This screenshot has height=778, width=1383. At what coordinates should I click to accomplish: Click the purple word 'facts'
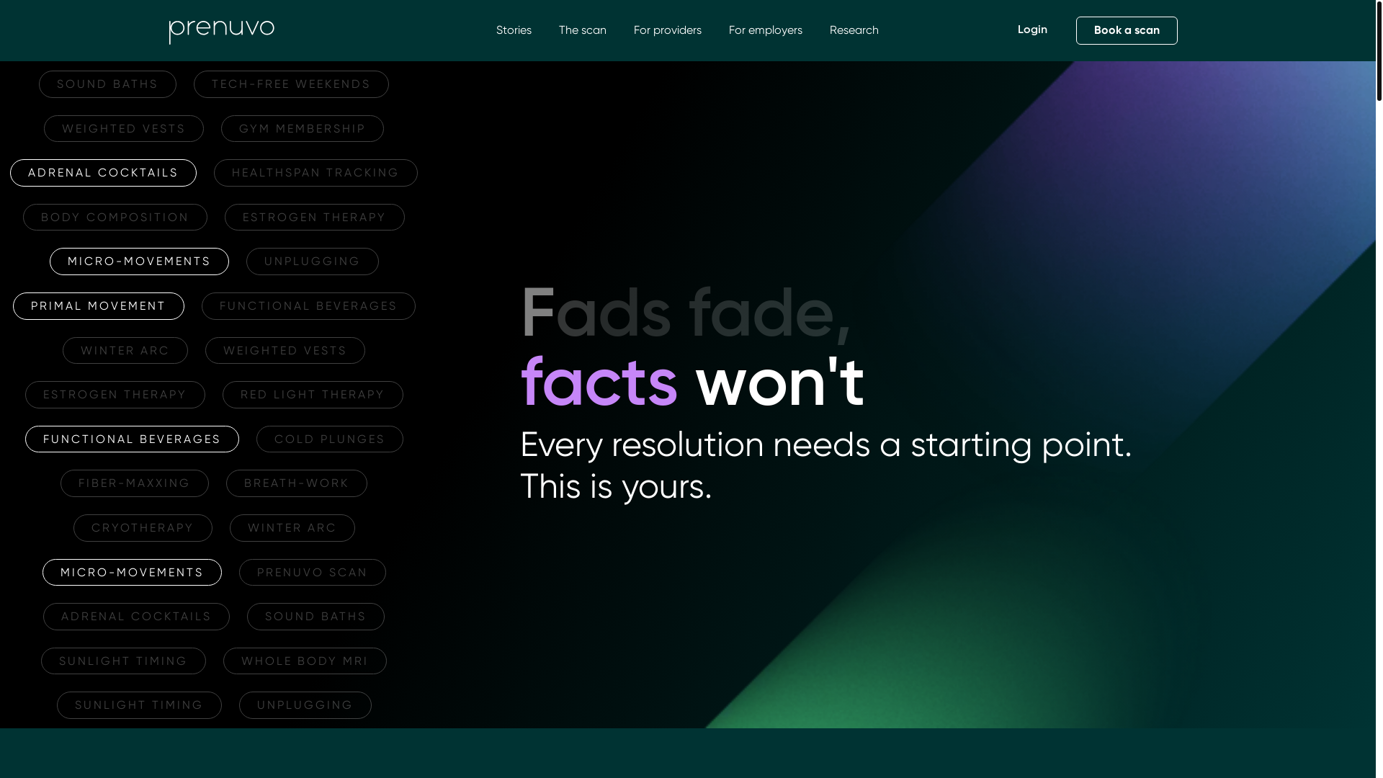(599, 382)
